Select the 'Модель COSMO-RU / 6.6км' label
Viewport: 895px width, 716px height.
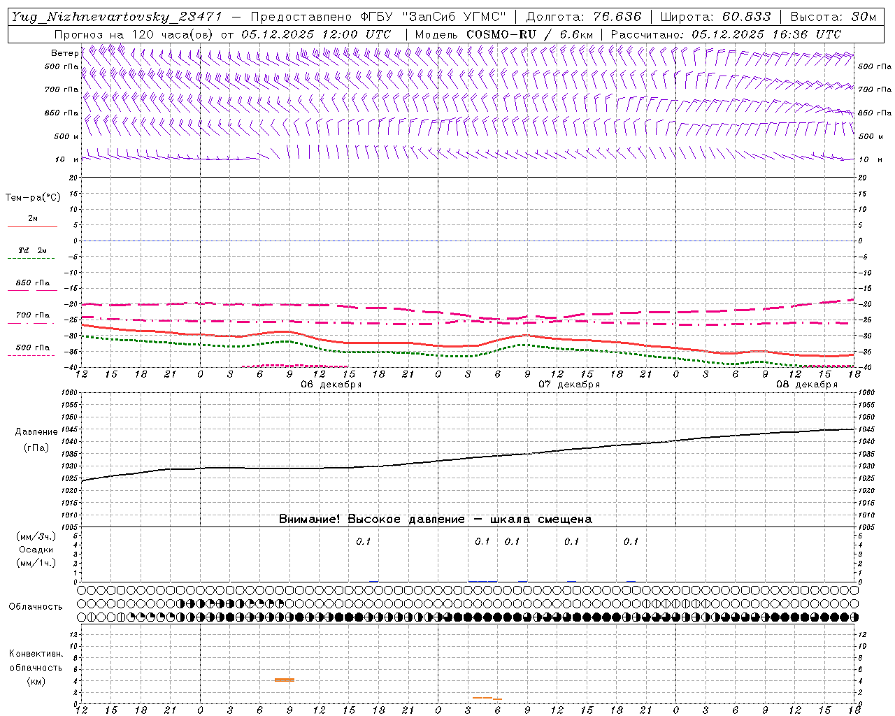click(504, 34)
